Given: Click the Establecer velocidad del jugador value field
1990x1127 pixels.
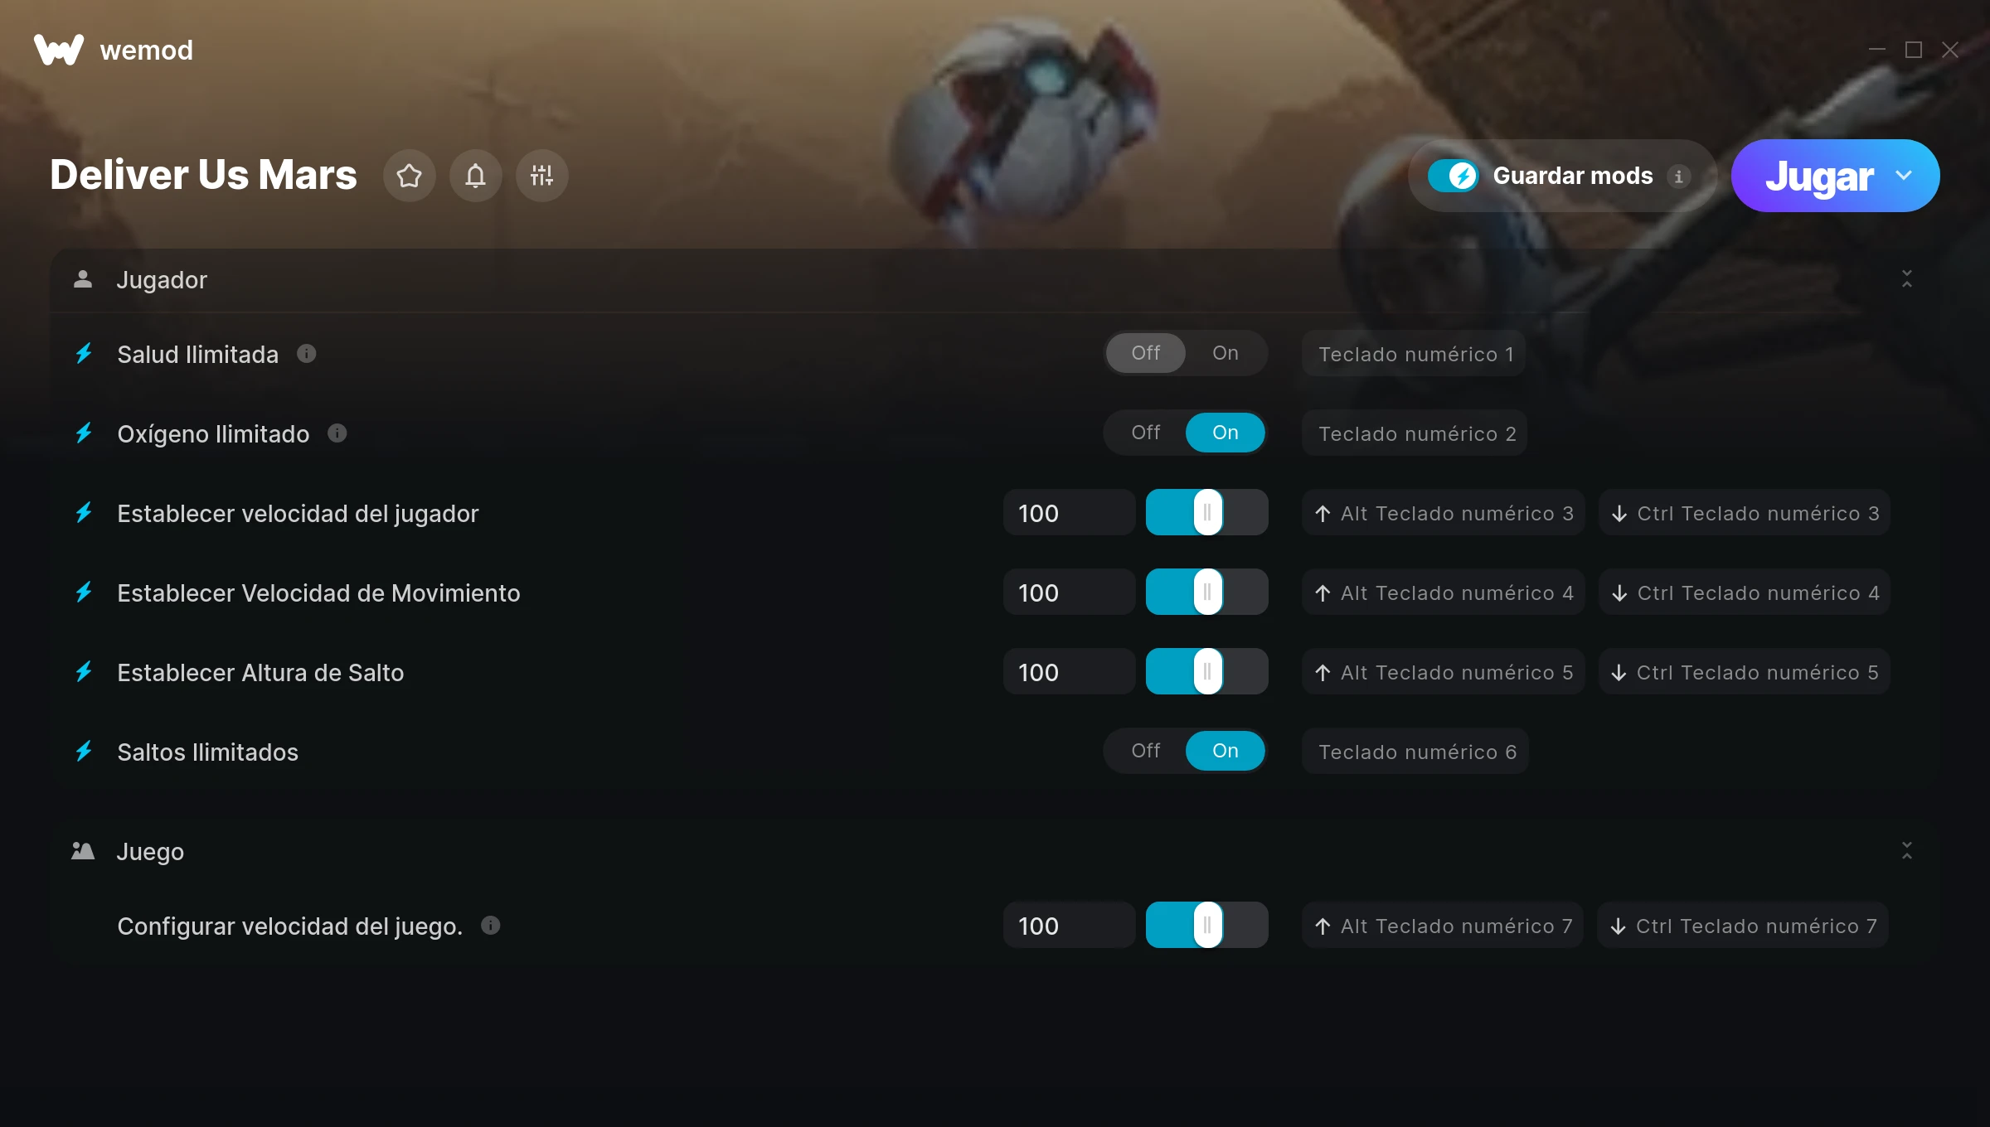Looking at the screenshot, I should pos(1069,513).
